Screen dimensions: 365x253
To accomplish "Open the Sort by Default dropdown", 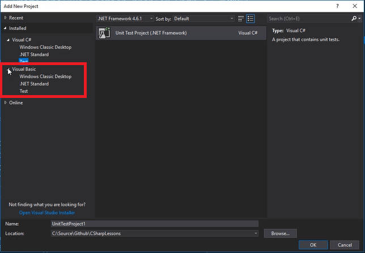I will [203, 19].
